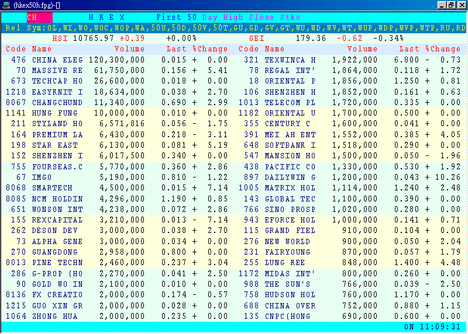Select MASSIVE RE stock row name
This screenshot has height=334, width=468.
[57, 71]
